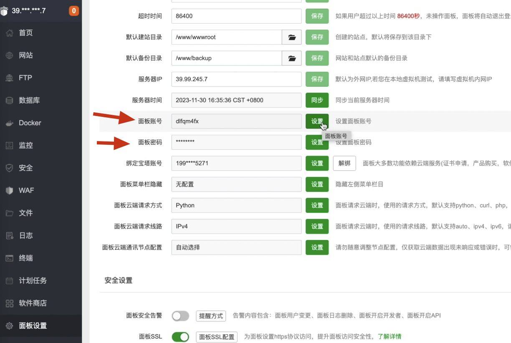Click the 默认建站目录 path field

coord(227,37)
